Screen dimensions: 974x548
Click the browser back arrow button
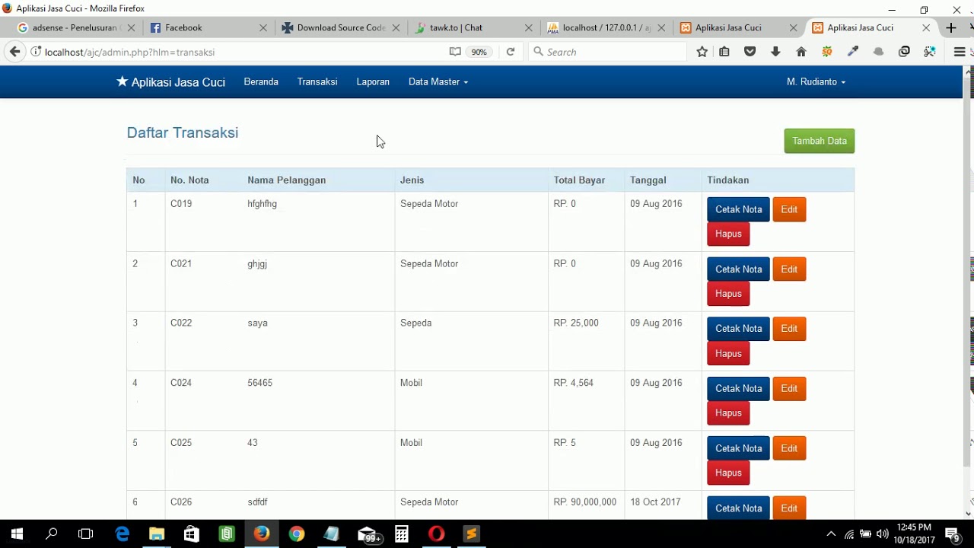pyautogui.click(x=14, y=52)
